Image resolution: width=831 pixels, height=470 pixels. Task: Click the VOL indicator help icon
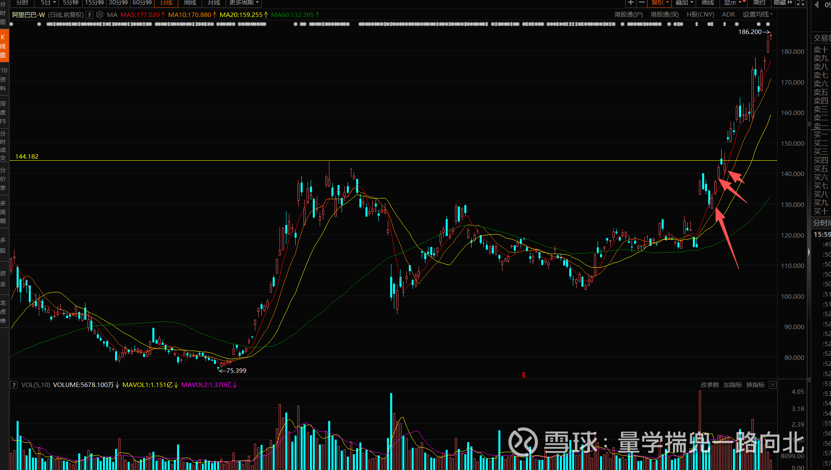[x=14, y=385]
